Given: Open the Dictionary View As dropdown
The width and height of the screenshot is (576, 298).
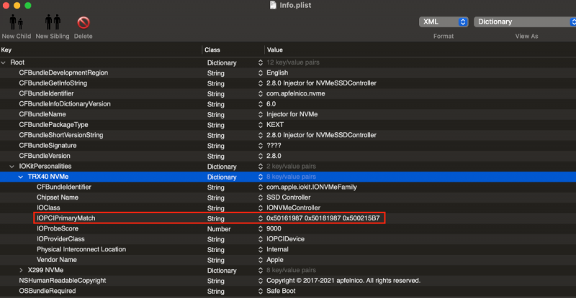Looking at the screenshot, I should coord(526,22).
